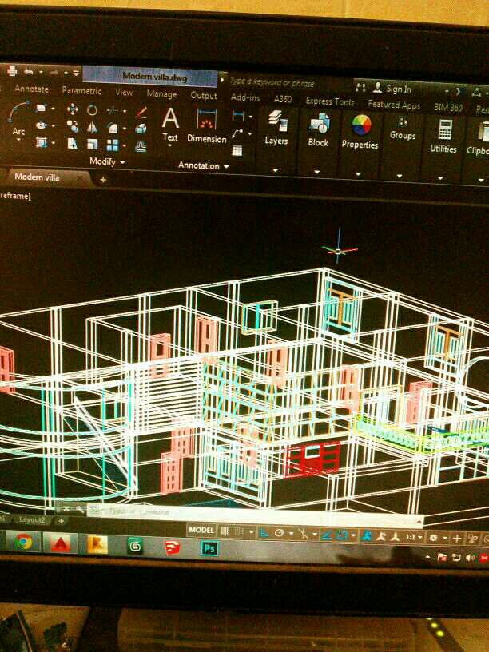Toggle grid display in status bar
The image size is (489, 652).
225,531
